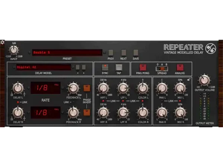This screenshot has width=223, height=167.
Task: Click the D16 logo emblem
Action: 211,49
